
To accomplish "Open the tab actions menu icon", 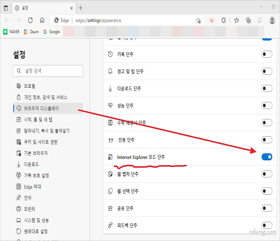I will [x=6, y=8].
